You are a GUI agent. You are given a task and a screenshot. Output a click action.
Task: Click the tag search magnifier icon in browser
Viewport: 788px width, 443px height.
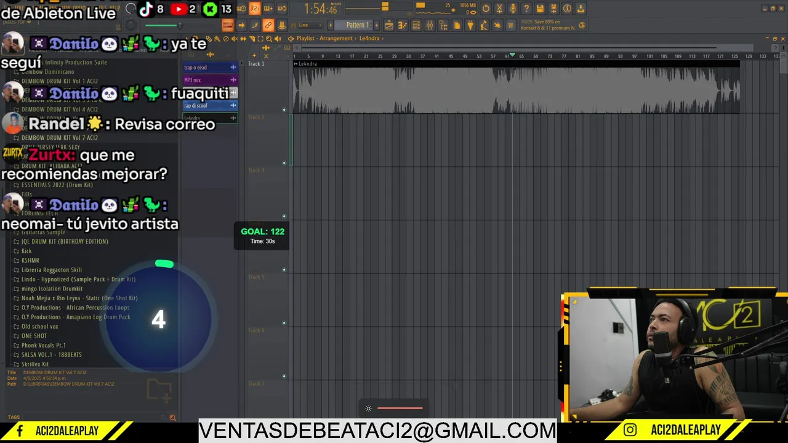173,417
